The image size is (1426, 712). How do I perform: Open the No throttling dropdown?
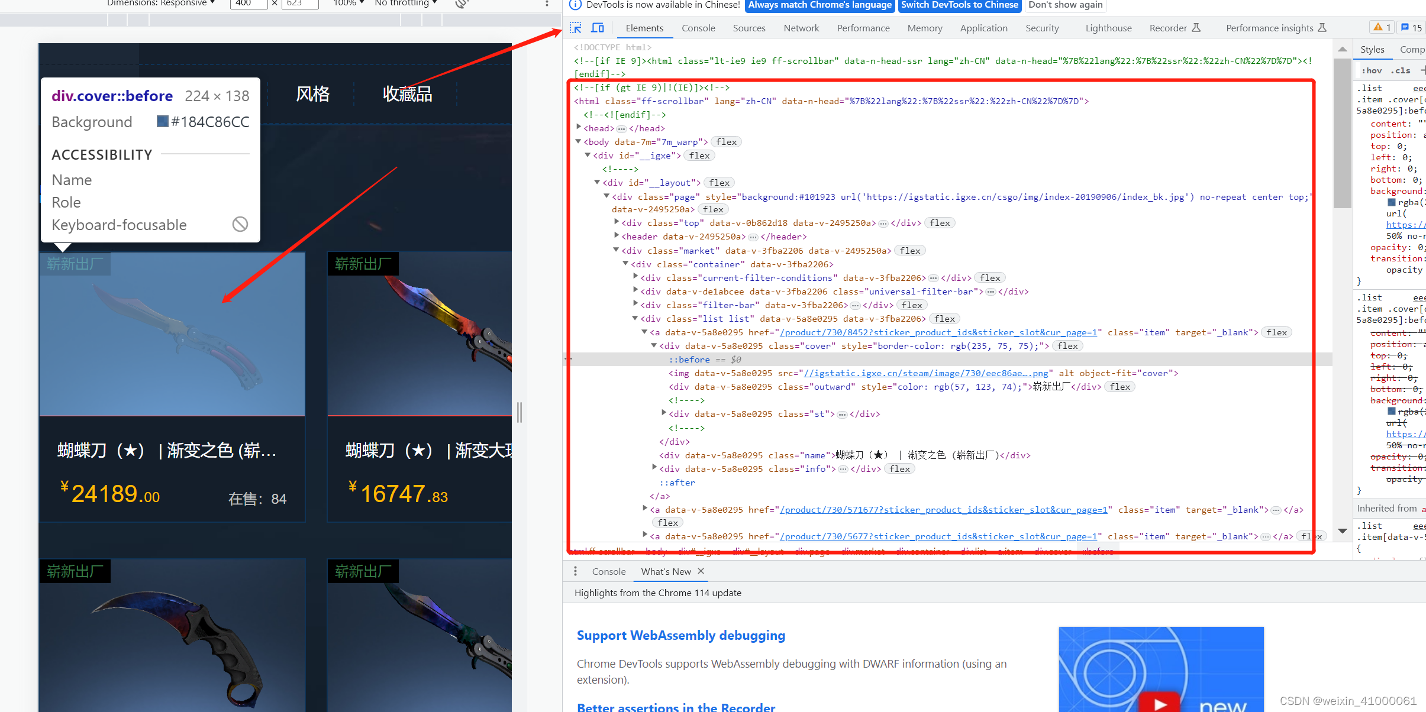click(405, 4)
